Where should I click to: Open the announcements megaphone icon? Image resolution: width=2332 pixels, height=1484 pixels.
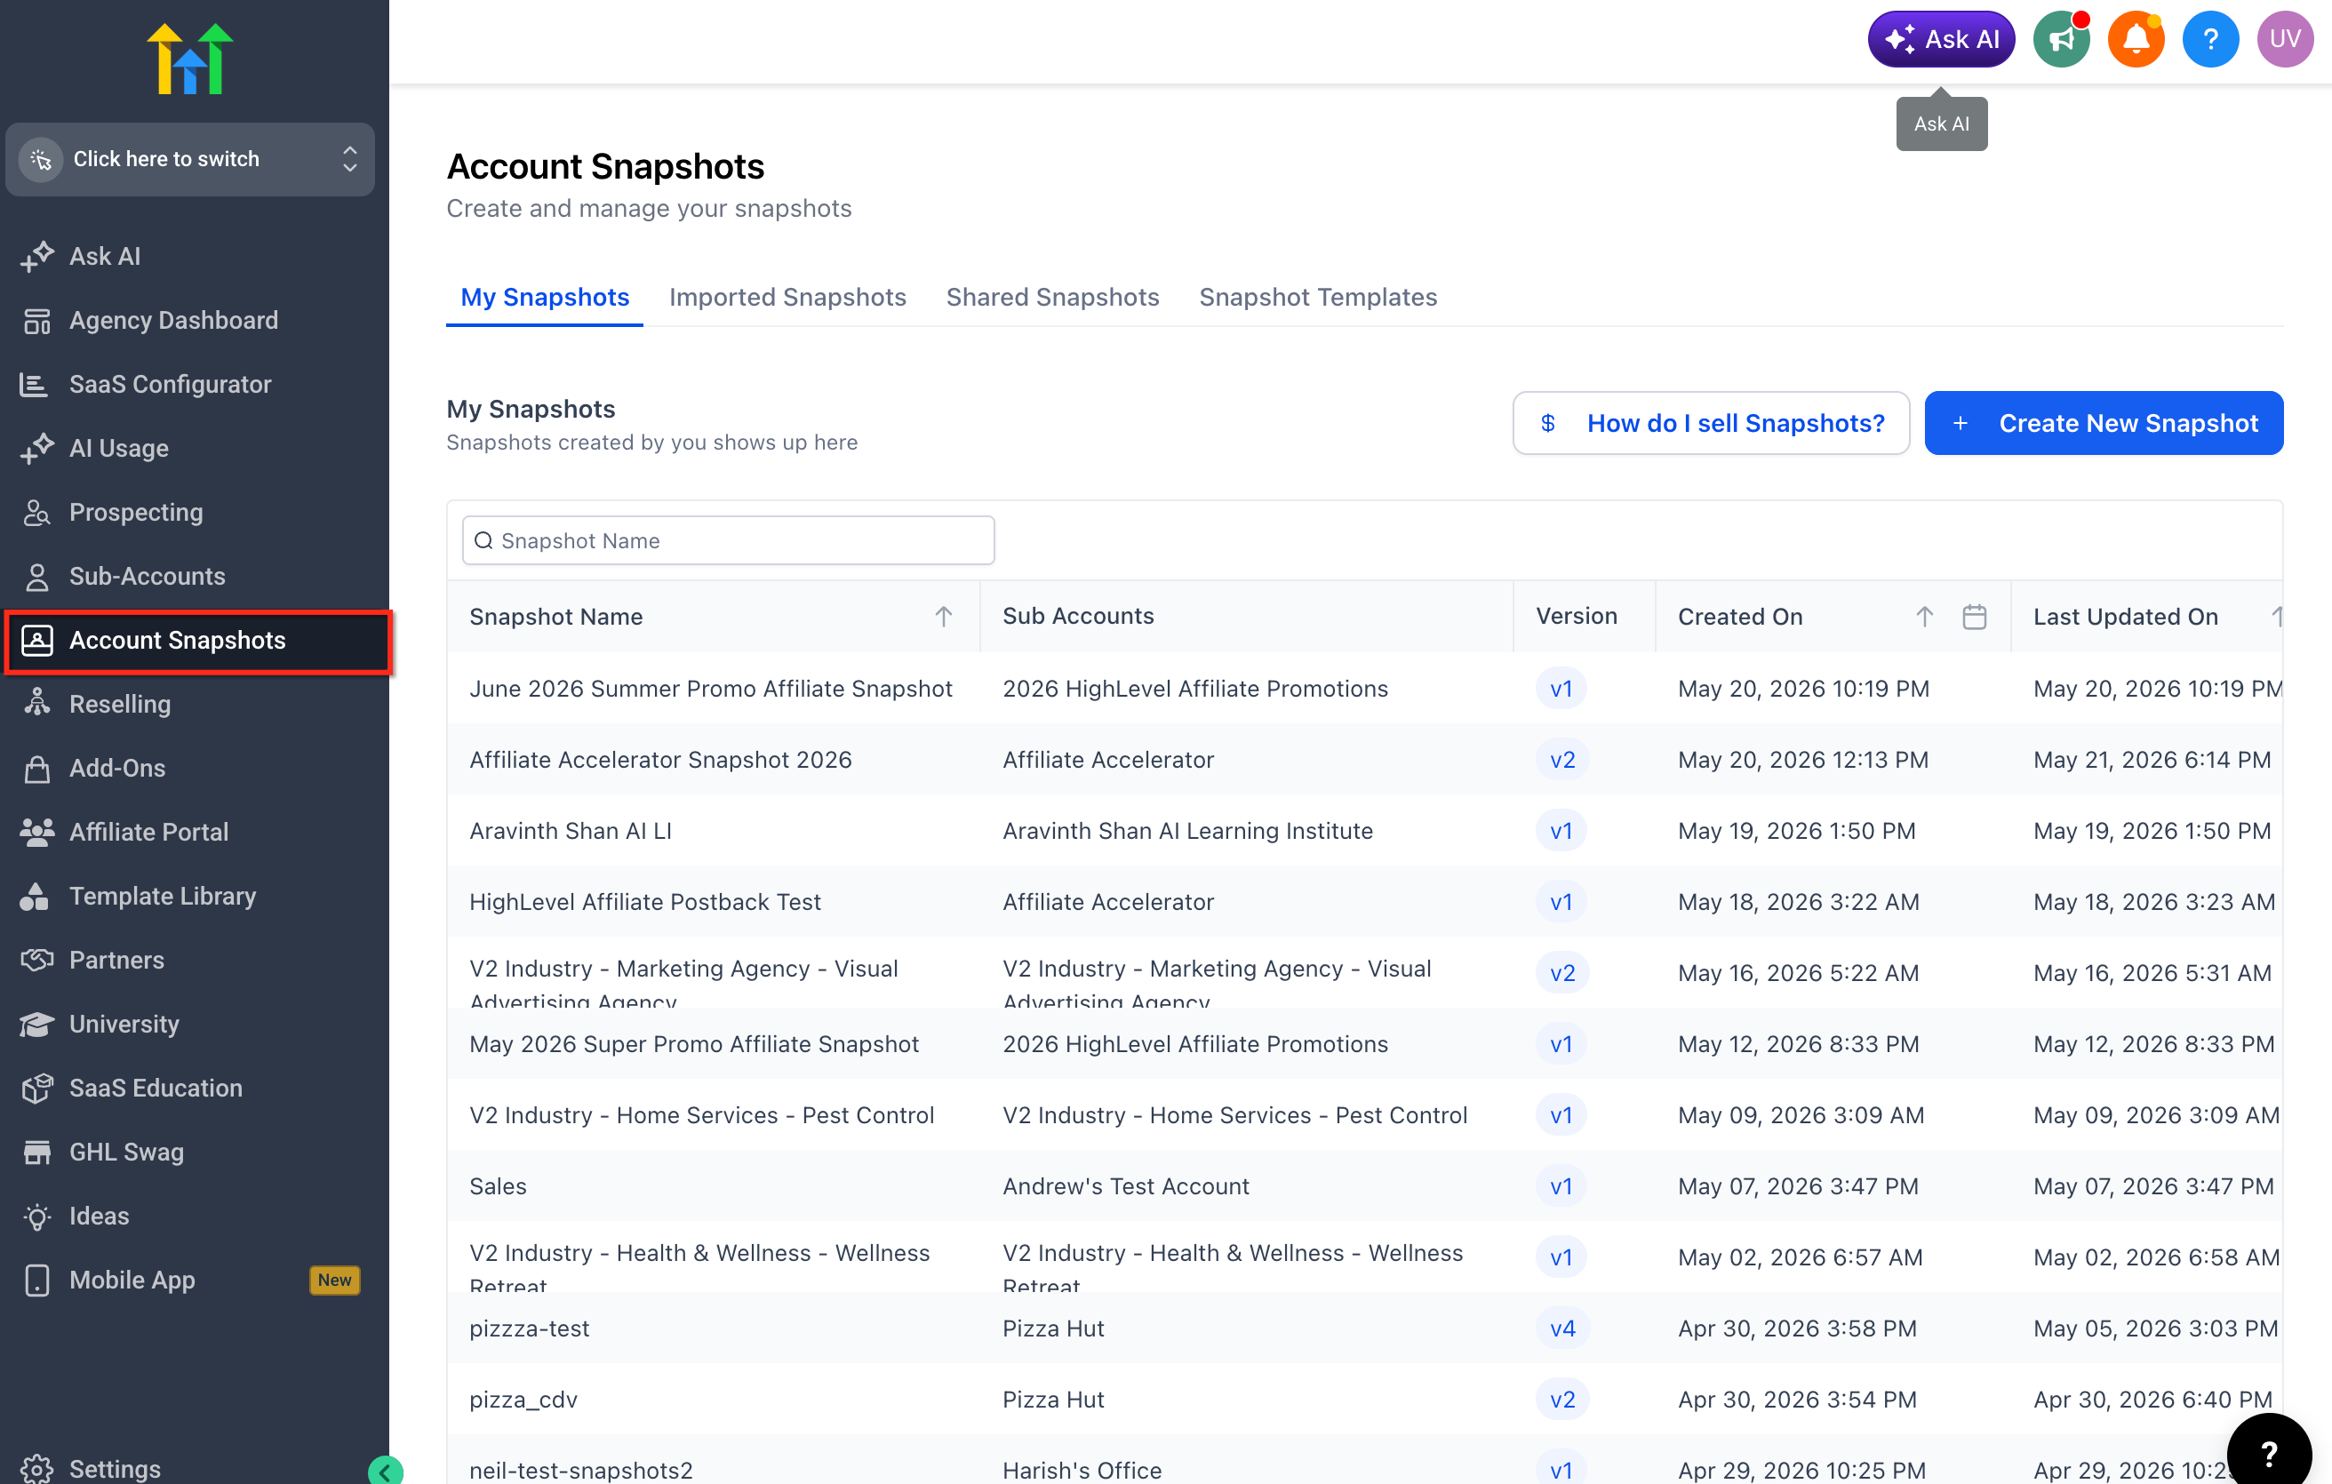point(2061,40)
